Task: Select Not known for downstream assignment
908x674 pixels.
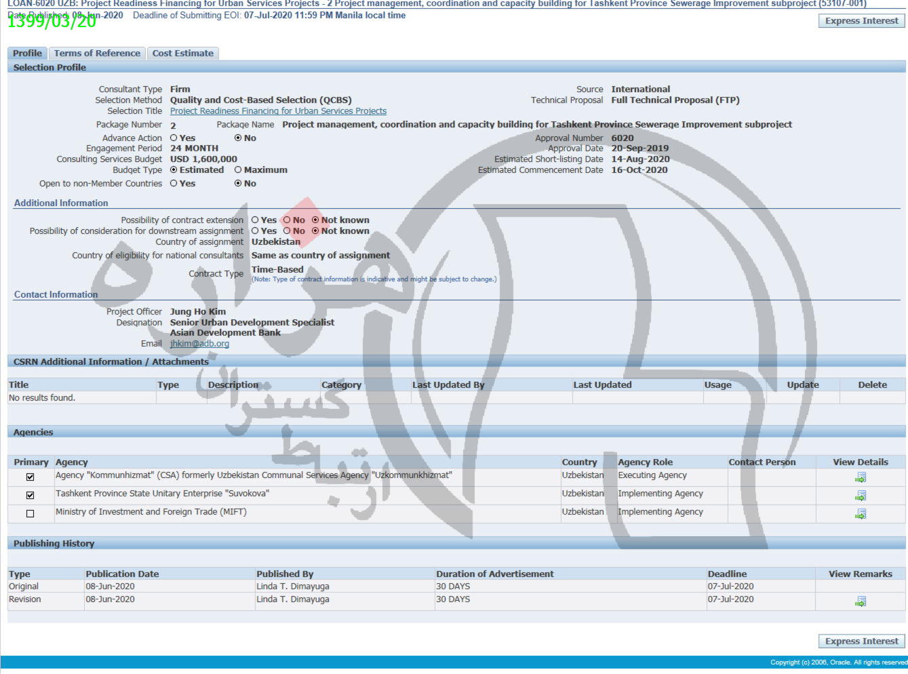Action: click(315, 231)
